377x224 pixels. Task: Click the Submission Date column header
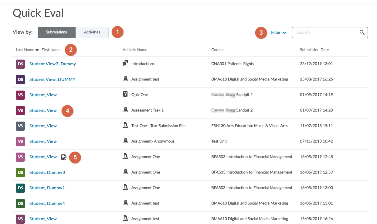[x=314, y=50]
